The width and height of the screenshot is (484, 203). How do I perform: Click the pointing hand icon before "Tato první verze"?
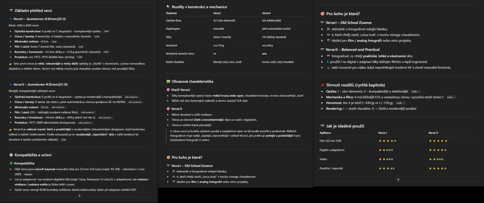tap(10, 64)
